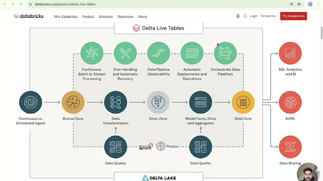This screenshot has width=323, height=181.
Task: Open the Solutions menu
Action: 106,17
